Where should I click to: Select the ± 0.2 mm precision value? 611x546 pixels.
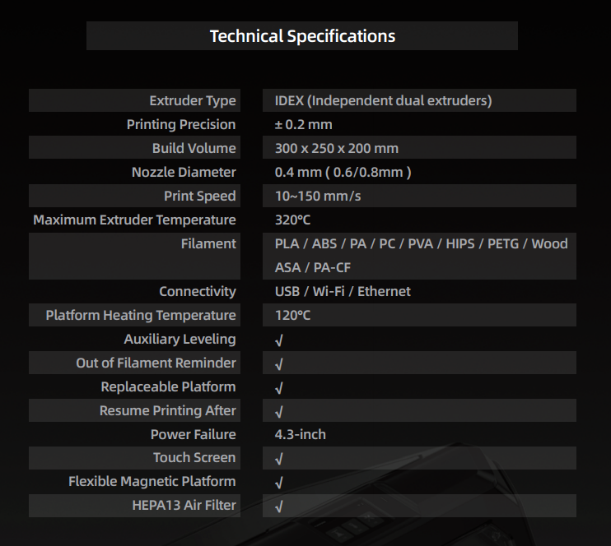pos(303,125)
